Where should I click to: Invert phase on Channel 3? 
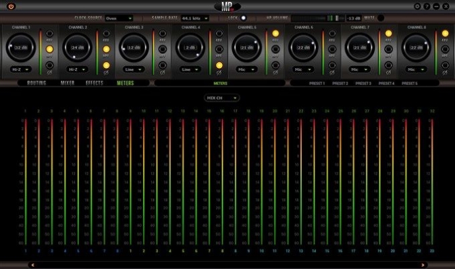tap(163, 65)
